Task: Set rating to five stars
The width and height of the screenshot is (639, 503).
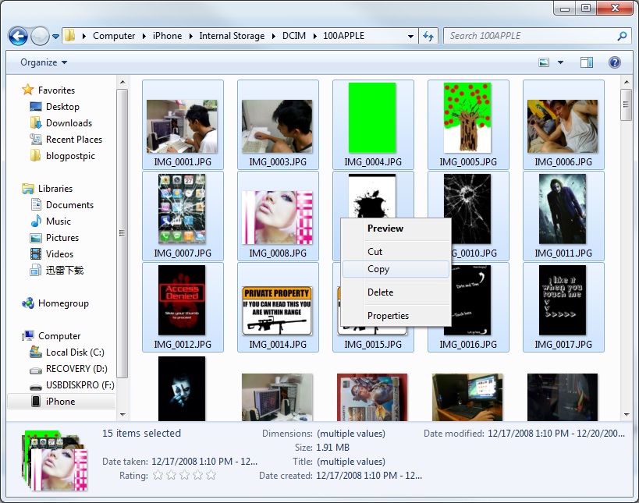Action: point(211,475)
